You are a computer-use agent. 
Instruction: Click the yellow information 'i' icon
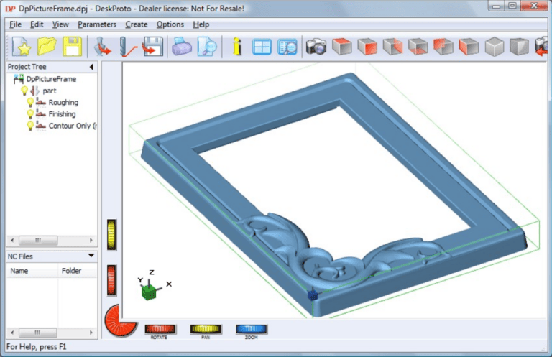tap(238, 47)
